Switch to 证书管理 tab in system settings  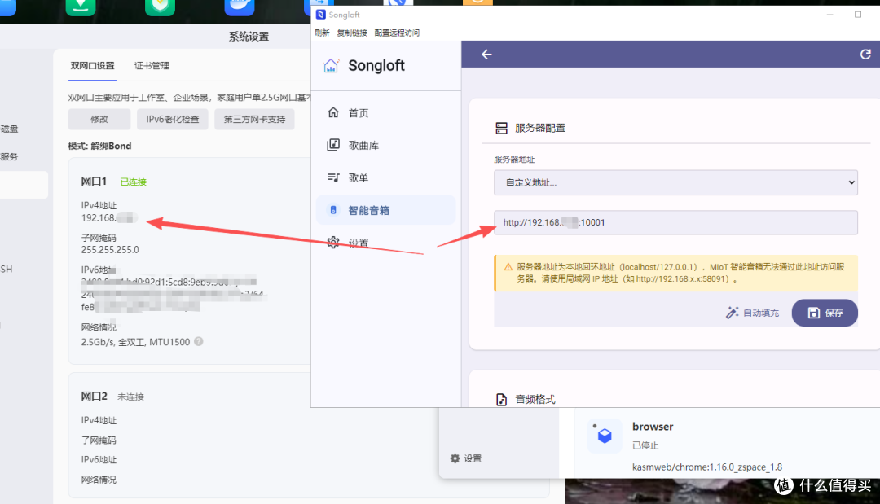tap(152, 66)
